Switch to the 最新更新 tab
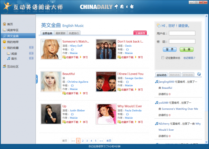Screen dimensions: 209x149 (60, 33)
